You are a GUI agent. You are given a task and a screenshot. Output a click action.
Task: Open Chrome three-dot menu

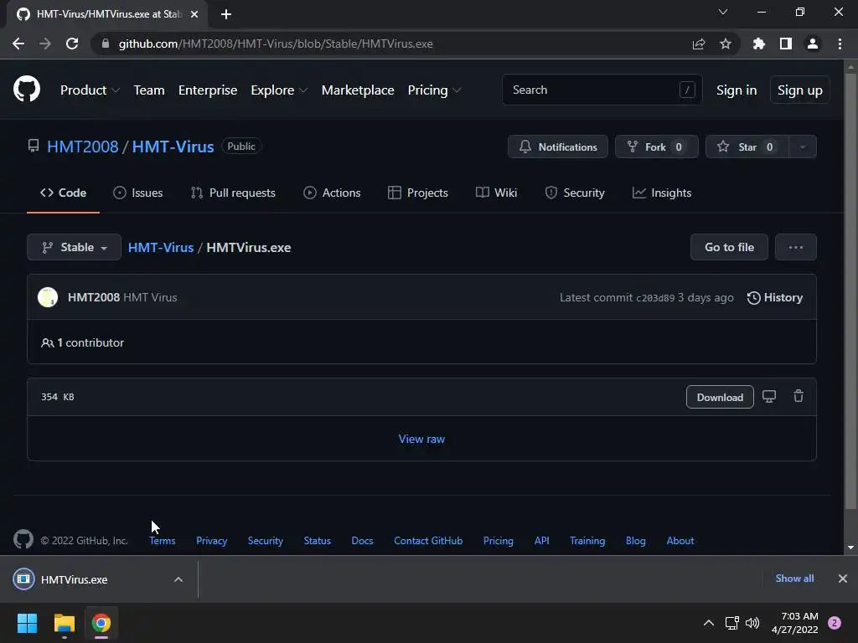840,44
